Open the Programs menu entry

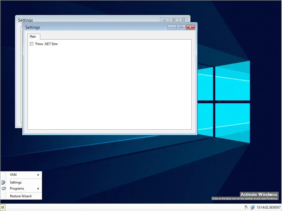click(x=21, y=188)
